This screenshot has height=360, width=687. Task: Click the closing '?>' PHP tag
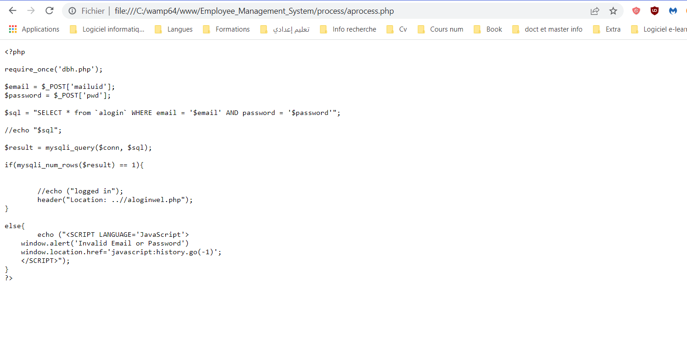tap(9, 278)
